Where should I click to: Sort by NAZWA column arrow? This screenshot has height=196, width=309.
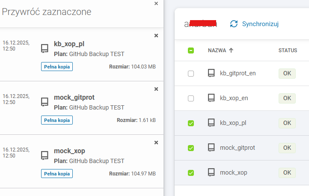(x=231, y=50)
